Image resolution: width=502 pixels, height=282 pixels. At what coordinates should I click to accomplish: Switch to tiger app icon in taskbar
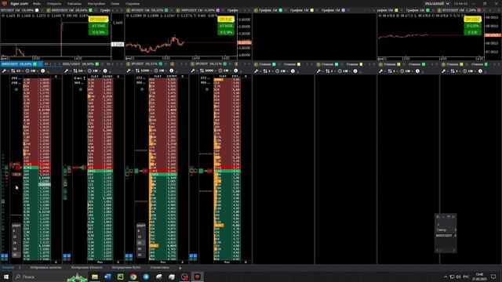[197, 277]
